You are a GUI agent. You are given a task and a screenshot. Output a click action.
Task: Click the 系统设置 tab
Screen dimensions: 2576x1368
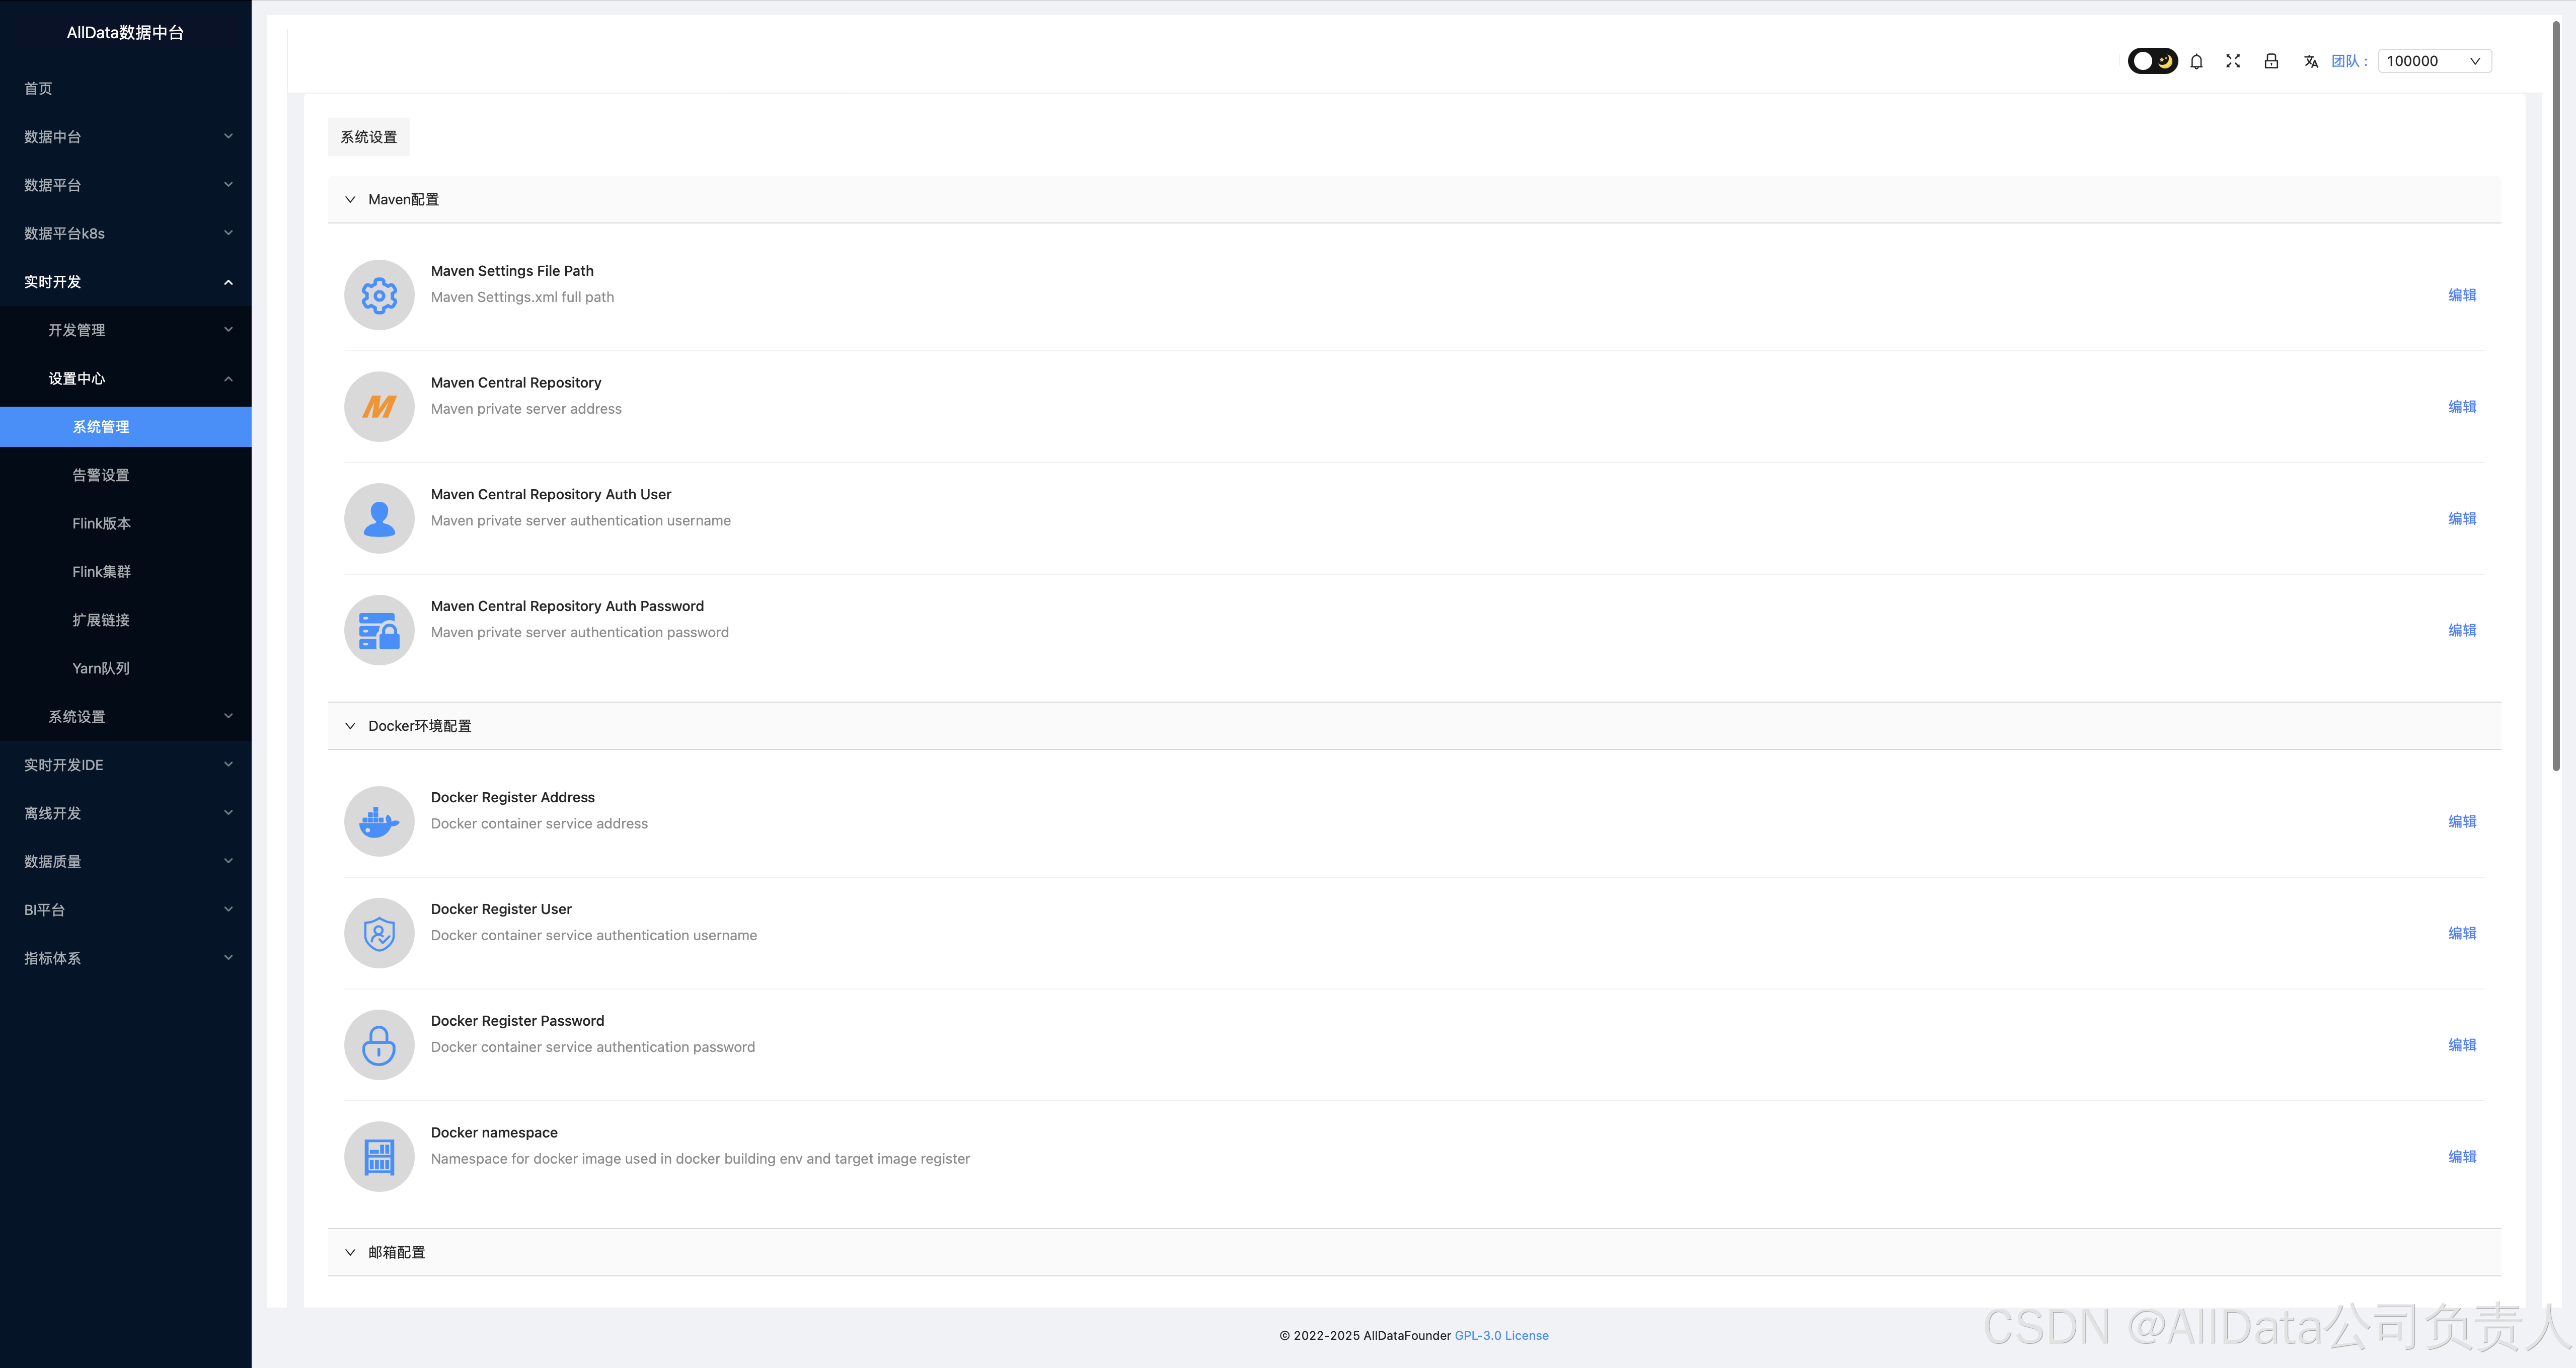(368, 137)
